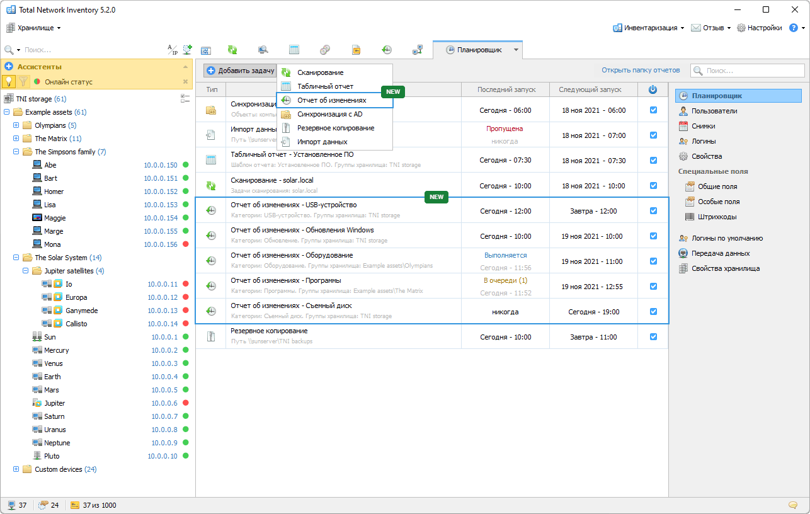Viewport: 810px width, 514px height.
Task: Collapse The Solar System node
Action: click(16, 258)
